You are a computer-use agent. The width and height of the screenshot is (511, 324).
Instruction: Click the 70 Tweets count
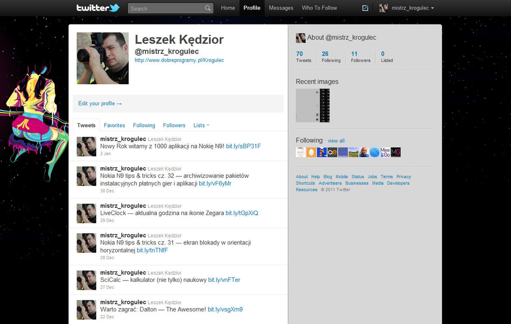click(303, 57)
